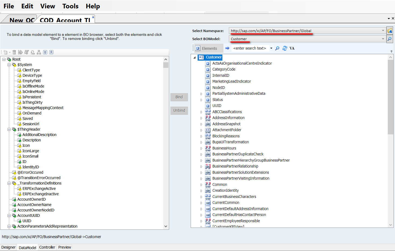The width and height of the screenshot is (395, 251).
Task: Select the AccountOwnerName tree item
Action: 34,205
